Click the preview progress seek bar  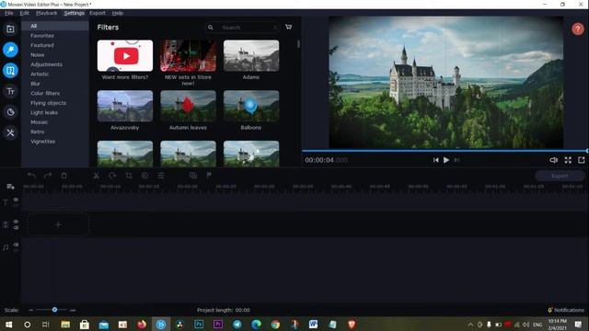[x=445, y=151]
